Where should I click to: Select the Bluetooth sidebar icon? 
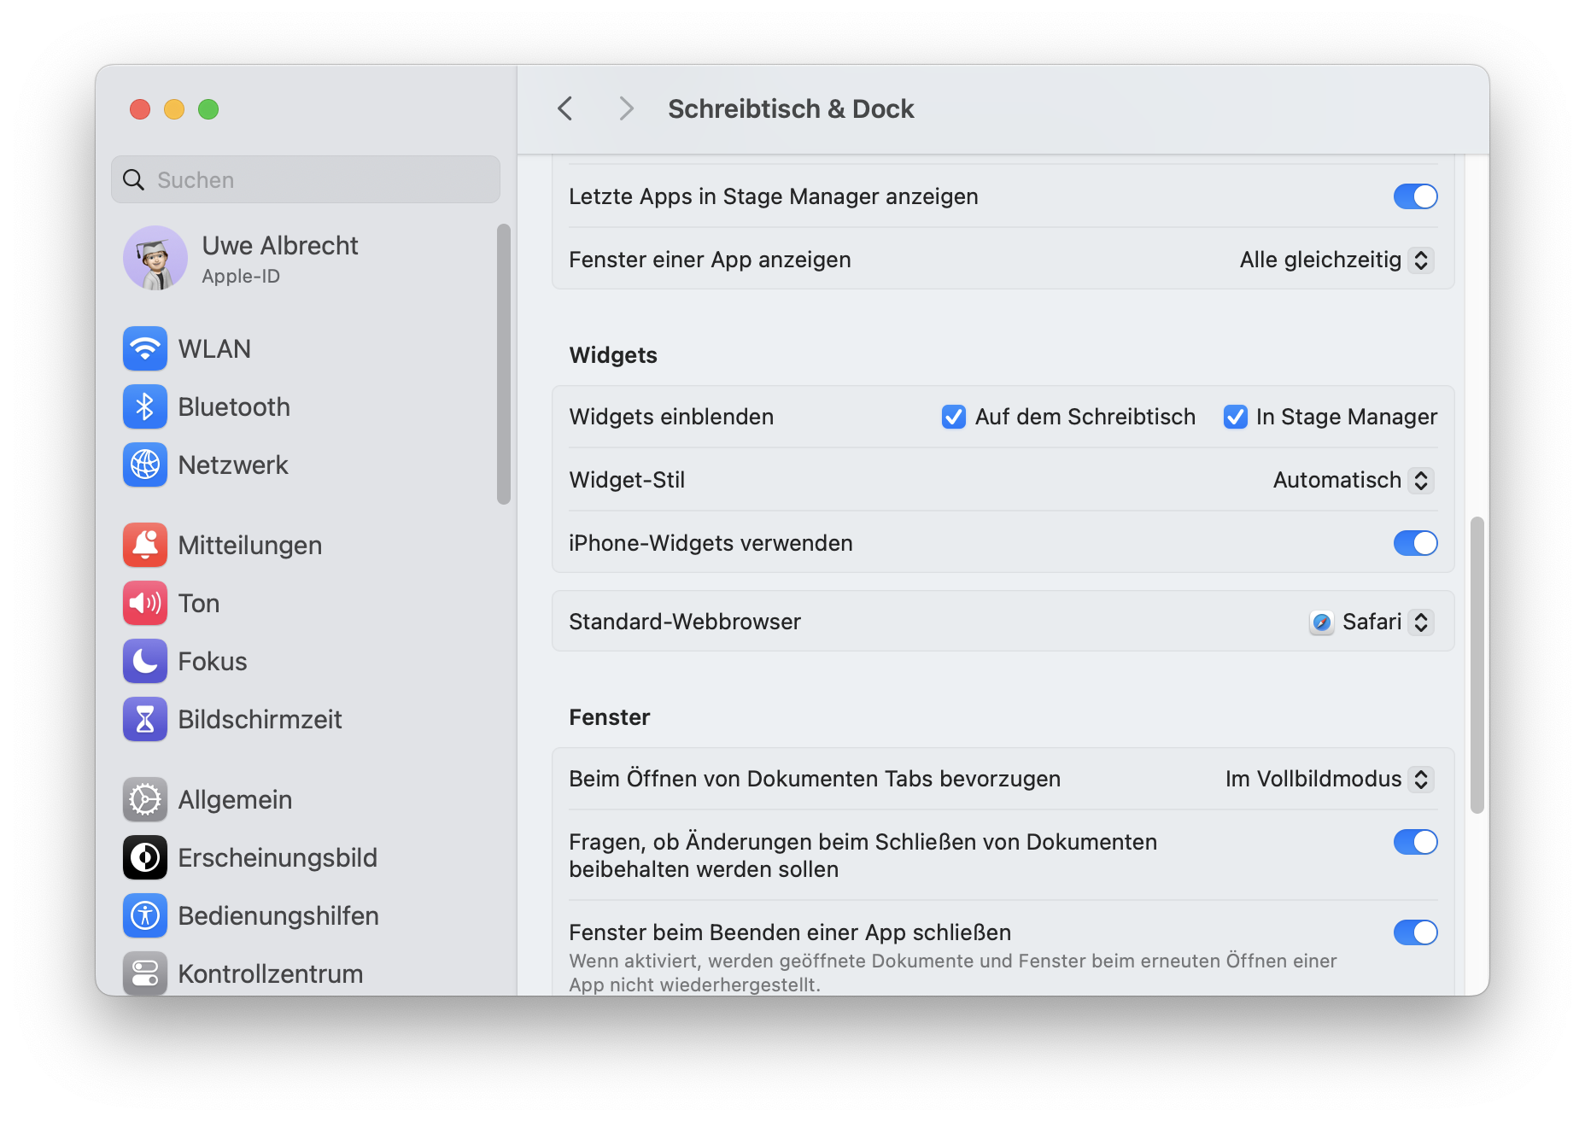point(145,407)
